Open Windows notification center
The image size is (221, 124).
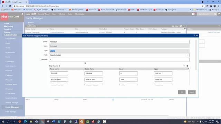(x=218, y=122)
